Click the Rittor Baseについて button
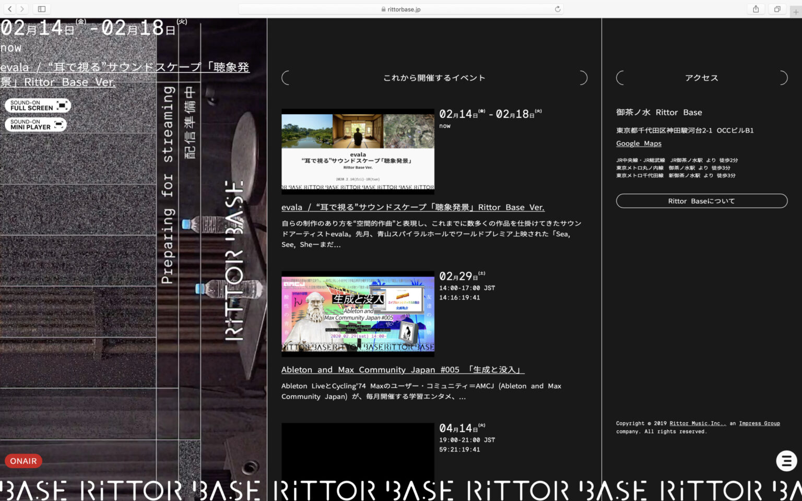 click(x=702, y=200)
